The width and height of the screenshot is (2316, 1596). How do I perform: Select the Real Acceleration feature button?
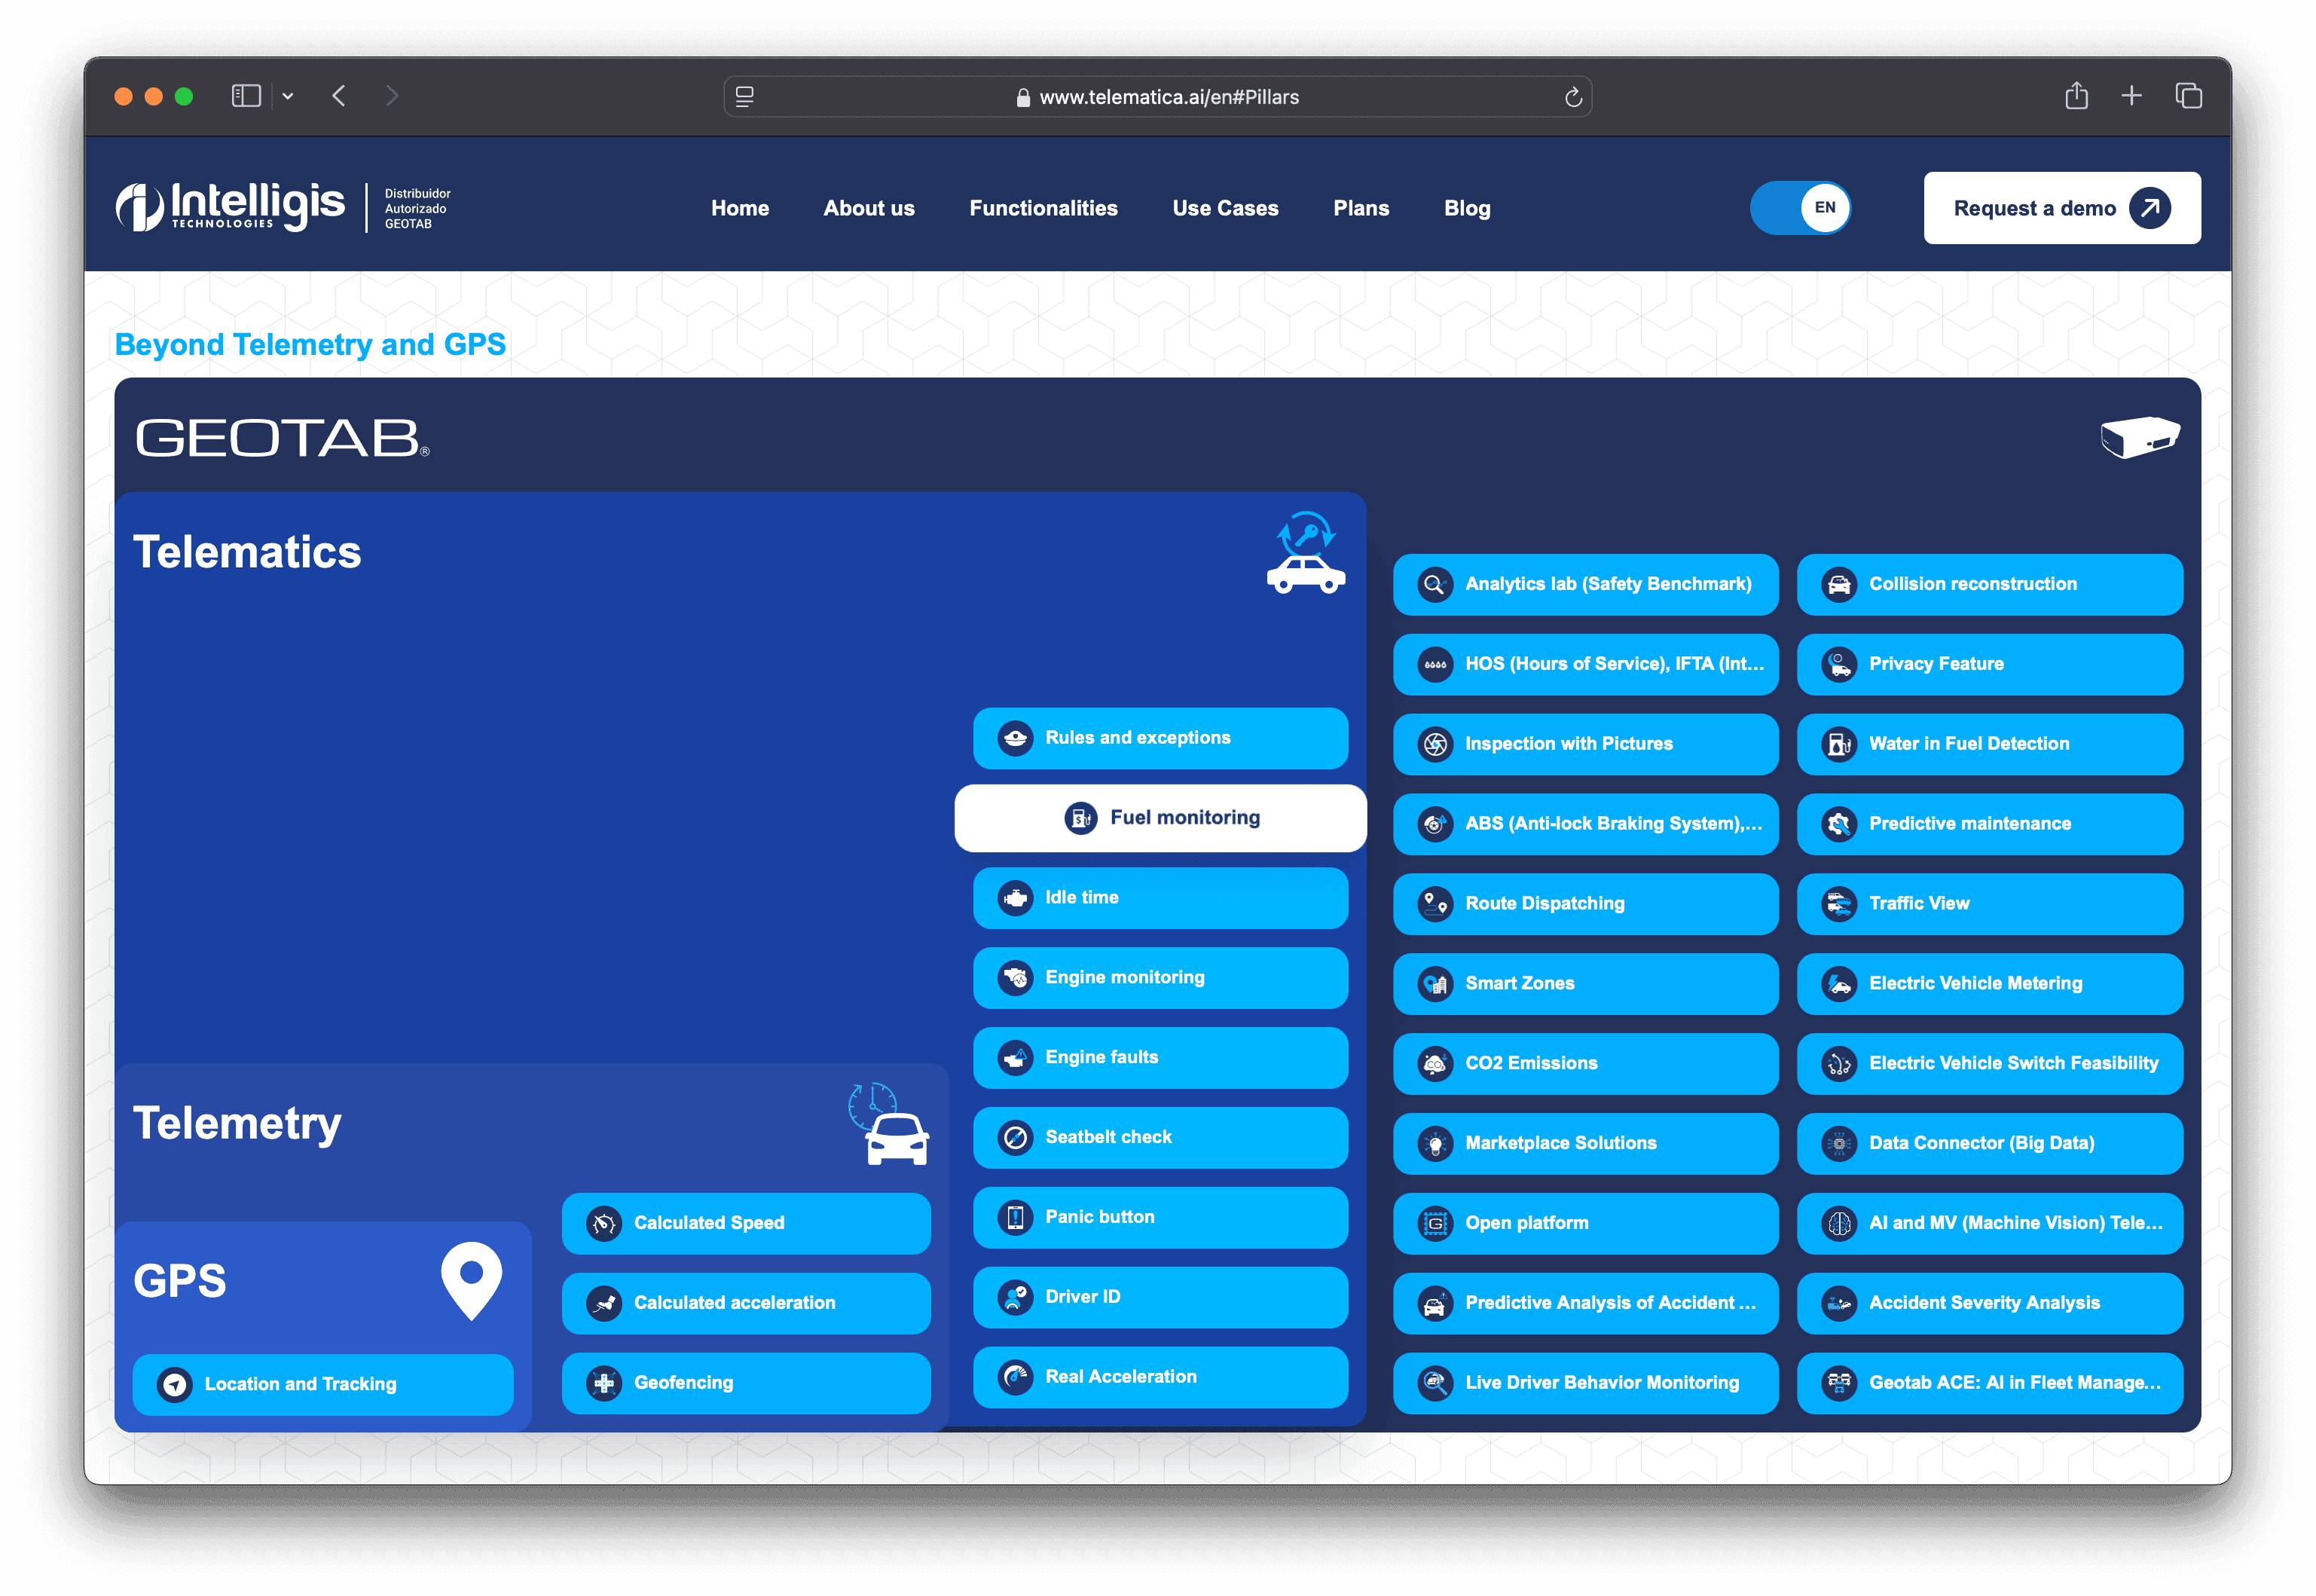point(1160,1377)
